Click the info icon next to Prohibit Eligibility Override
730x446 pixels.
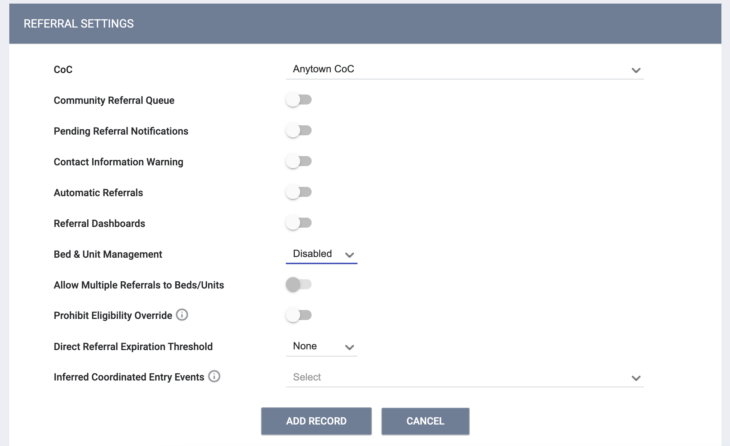tap(182, 315)
